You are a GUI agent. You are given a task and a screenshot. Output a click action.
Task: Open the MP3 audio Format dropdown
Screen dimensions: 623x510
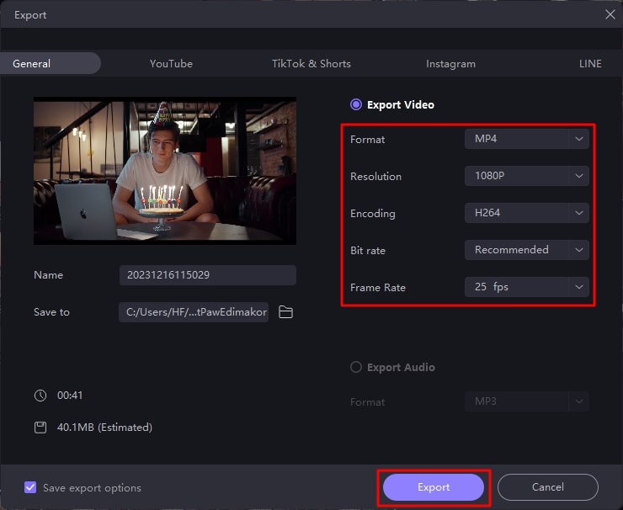click(527, 401)
